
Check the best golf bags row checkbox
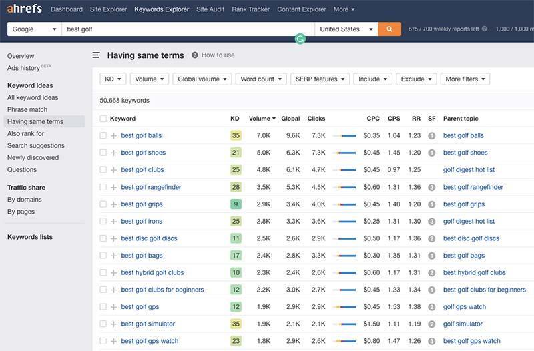[103, 256]
